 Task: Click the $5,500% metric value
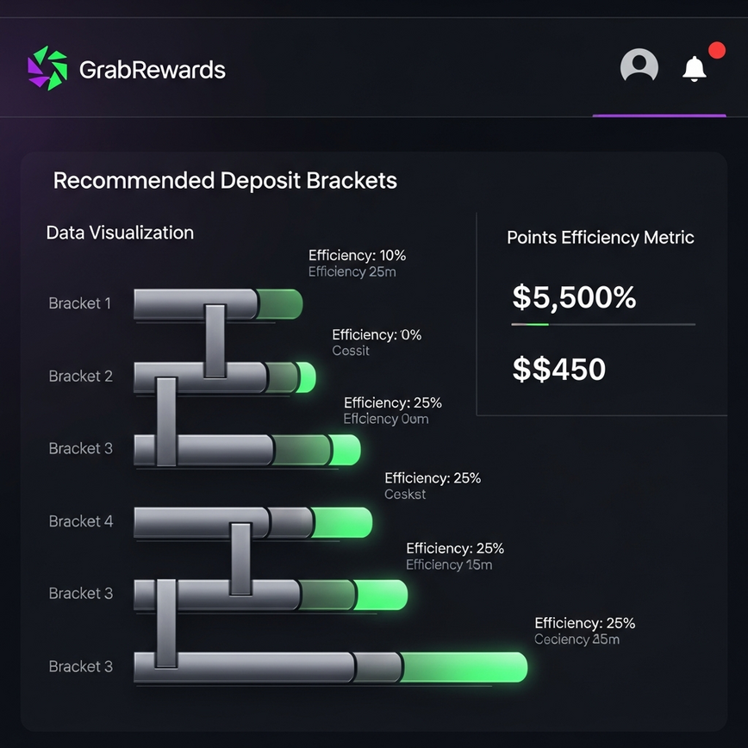pos(574,297)
